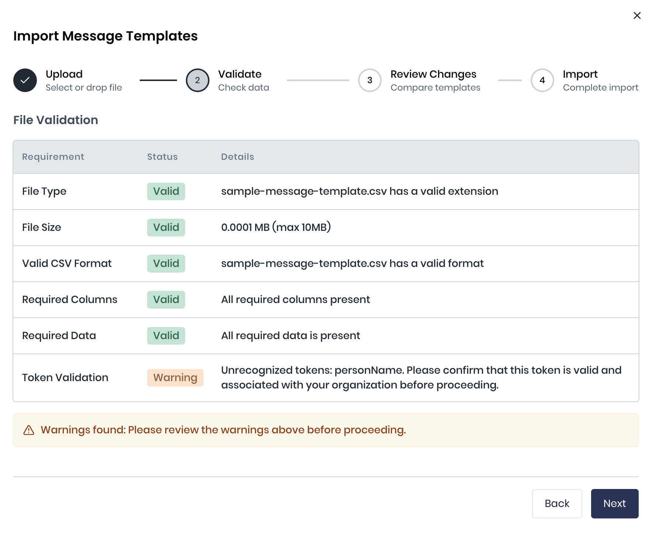Click the Valid badge in File Type row

click(166, 191)
